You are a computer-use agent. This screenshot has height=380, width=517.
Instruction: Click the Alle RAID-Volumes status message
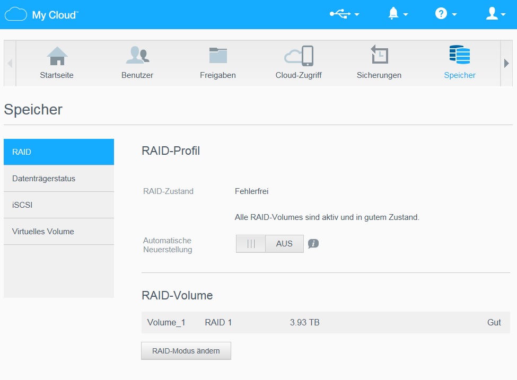point(327,217)
